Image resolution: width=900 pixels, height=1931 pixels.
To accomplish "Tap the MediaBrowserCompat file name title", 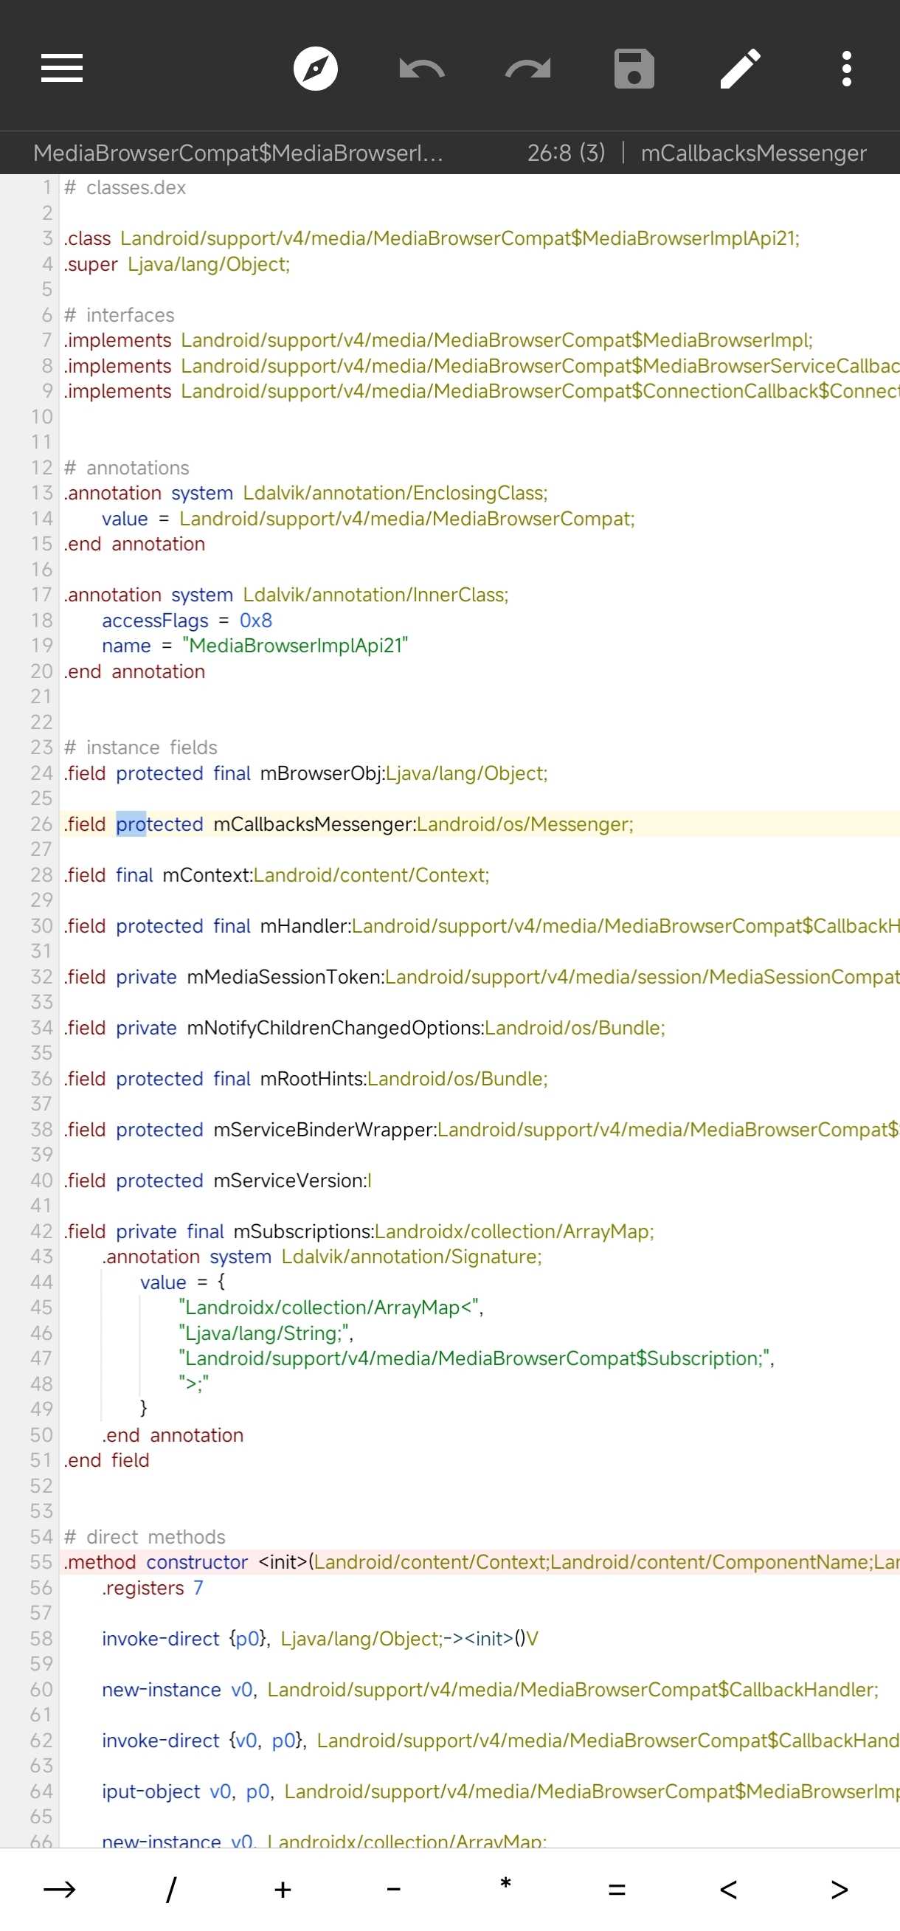I will (238, 153).
